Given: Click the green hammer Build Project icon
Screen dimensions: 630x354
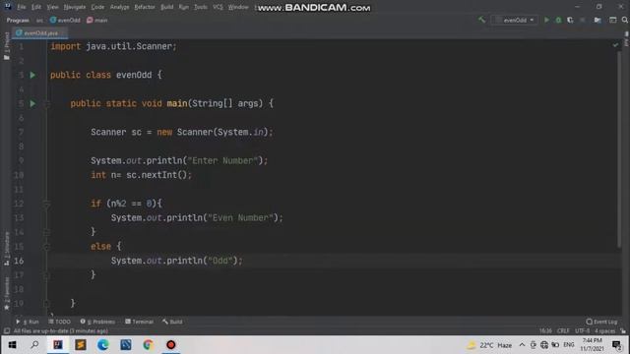Looking at the screenshot, I should (481, 20).
